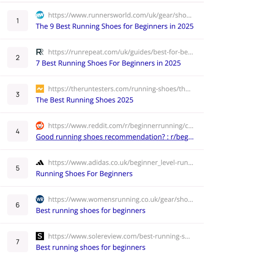This screenshot has height=259, width=256.
Task: Open The 9 Best Running Shoes for Beginners link
Action: click(x=115, y=26)
